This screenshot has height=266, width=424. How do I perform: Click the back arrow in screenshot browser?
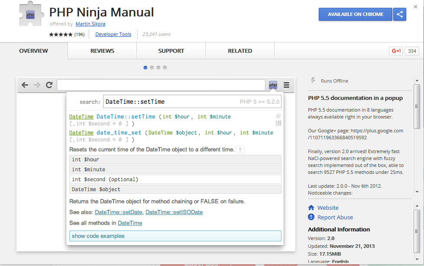25,85
